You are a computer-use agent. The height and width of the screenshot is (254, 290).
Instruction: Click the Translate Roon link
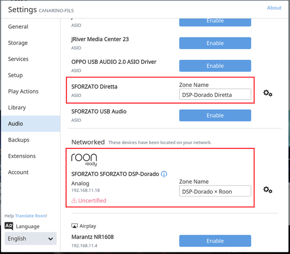tap(31, 216)
